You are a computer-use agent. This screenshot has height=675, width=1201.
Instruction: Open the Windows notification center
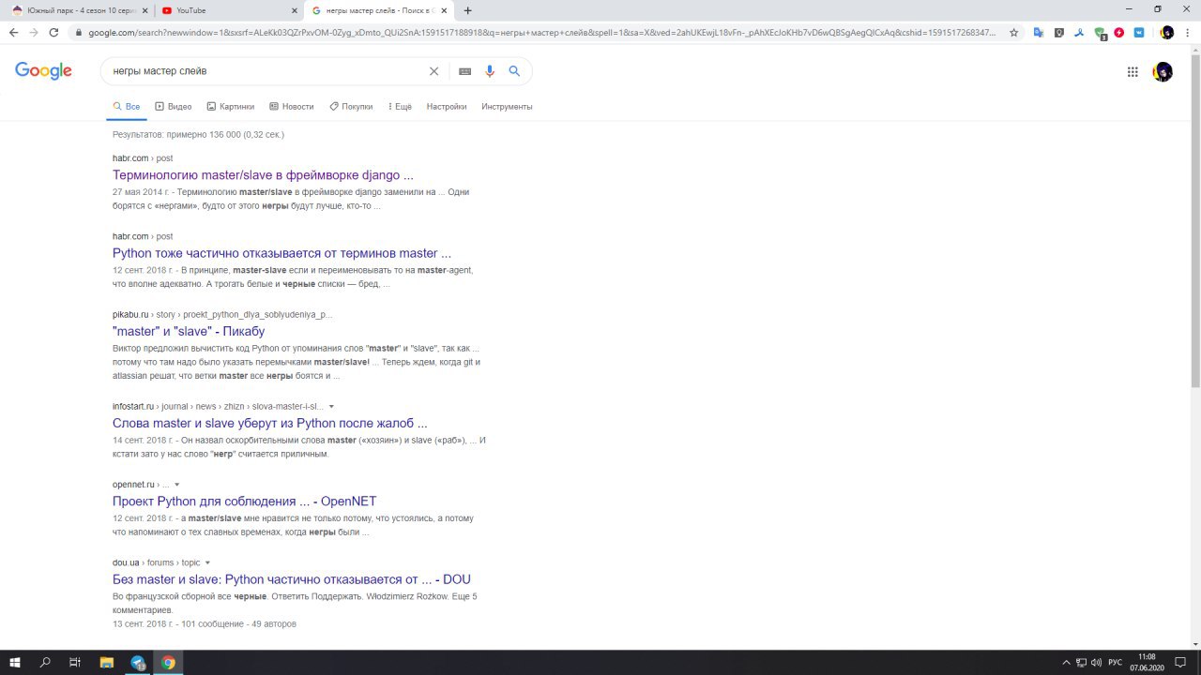pyautogui.click(x=1181, y=663)
